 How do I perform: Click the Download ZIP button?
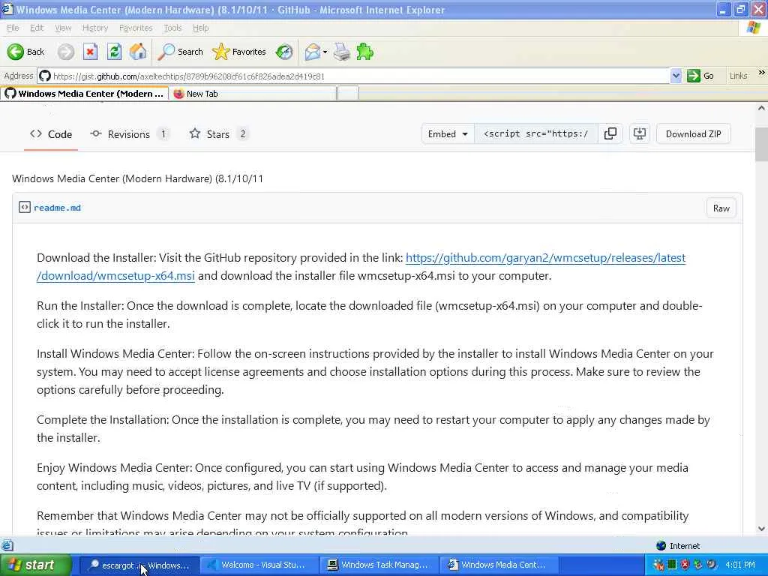pos(693,133)
